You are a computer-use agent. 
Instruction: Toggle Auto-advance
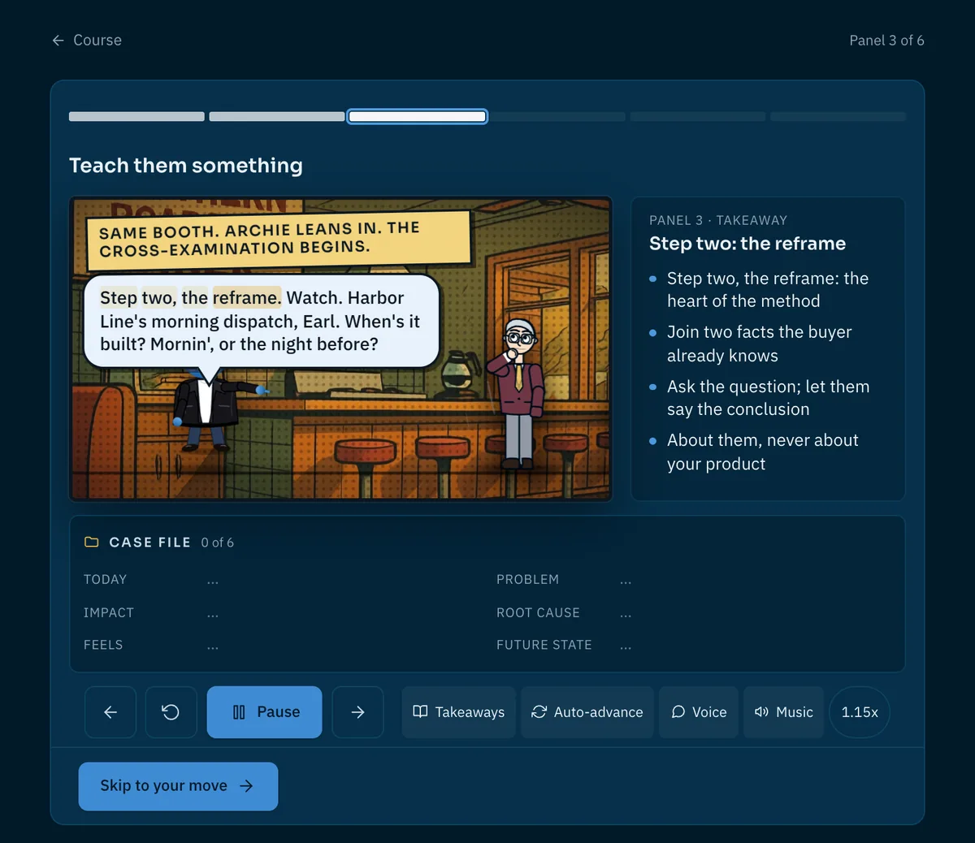(x=587, y=712)
